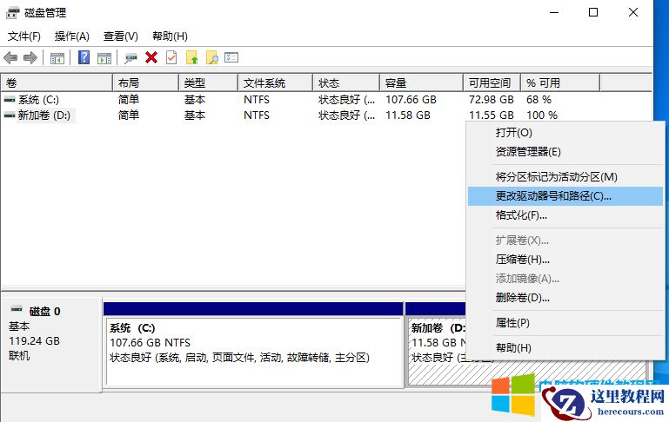
Task: Select the 系统 (C:) partition block on 磁盘 0
Action: point(254,352)
